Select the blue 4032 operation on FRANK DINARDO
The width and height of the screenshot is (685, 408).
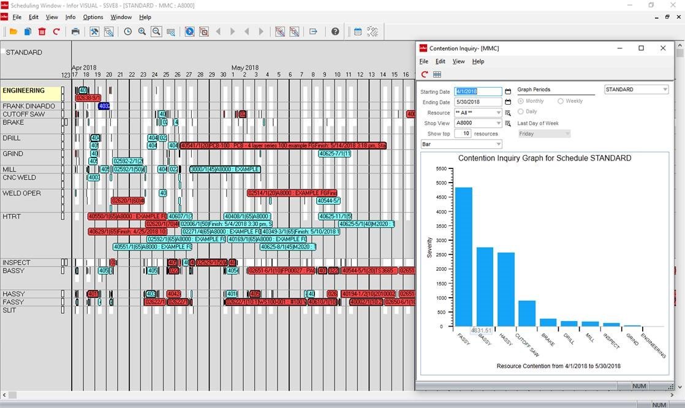(x=104, y=106)
